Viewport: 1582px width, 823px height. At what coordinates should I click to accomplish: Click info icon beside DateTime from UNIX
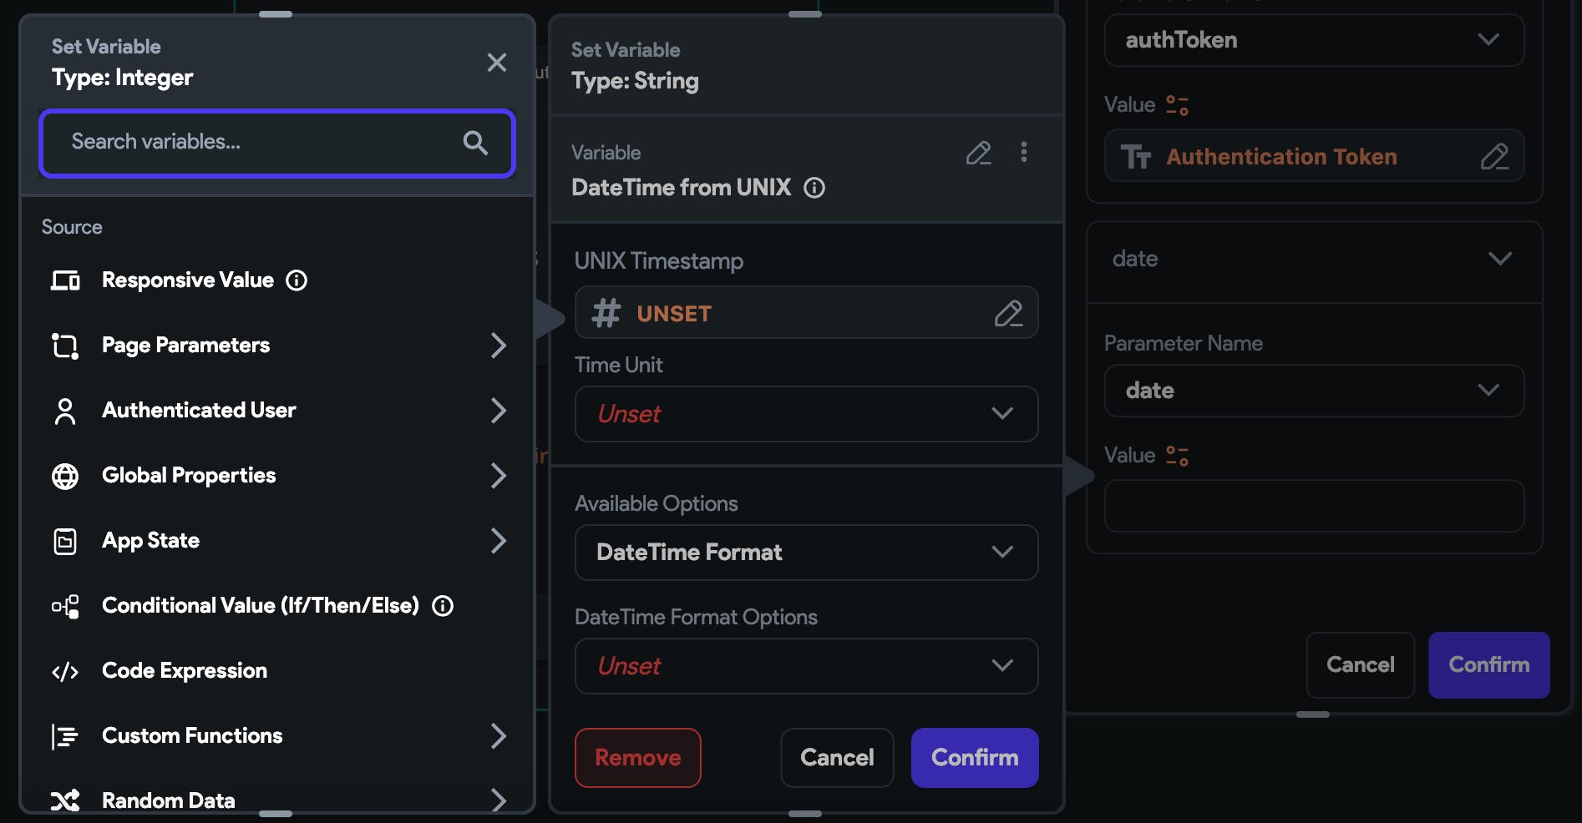click(x=814, y=188)
